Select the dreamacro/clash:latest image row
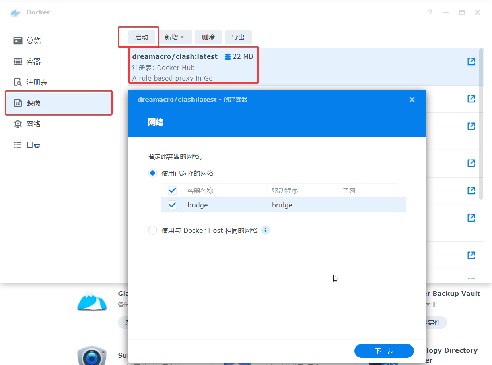The width and height of the screenshot is (492, 365). tap(303, 67)
